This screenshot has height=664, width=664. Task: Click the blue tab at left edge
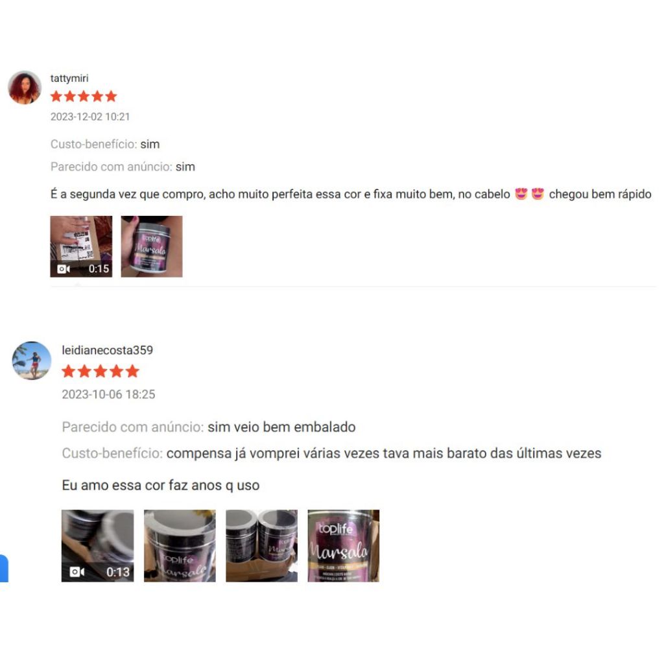[x=4, y=568]
